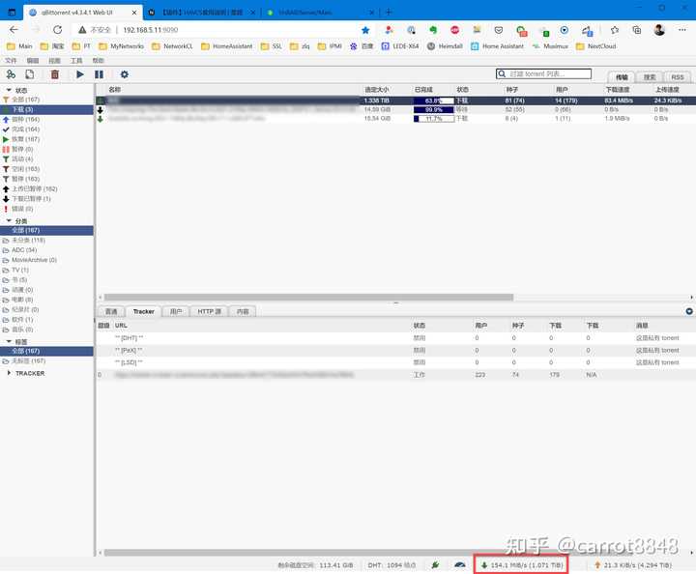Collapse the 状态 filter section

pos(9,90)
